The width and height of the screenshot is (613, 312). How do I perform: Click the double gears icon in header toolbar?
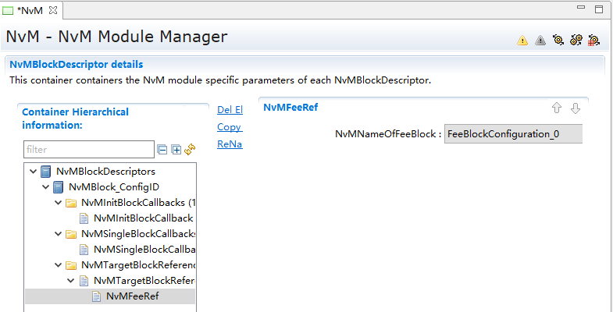576,40
